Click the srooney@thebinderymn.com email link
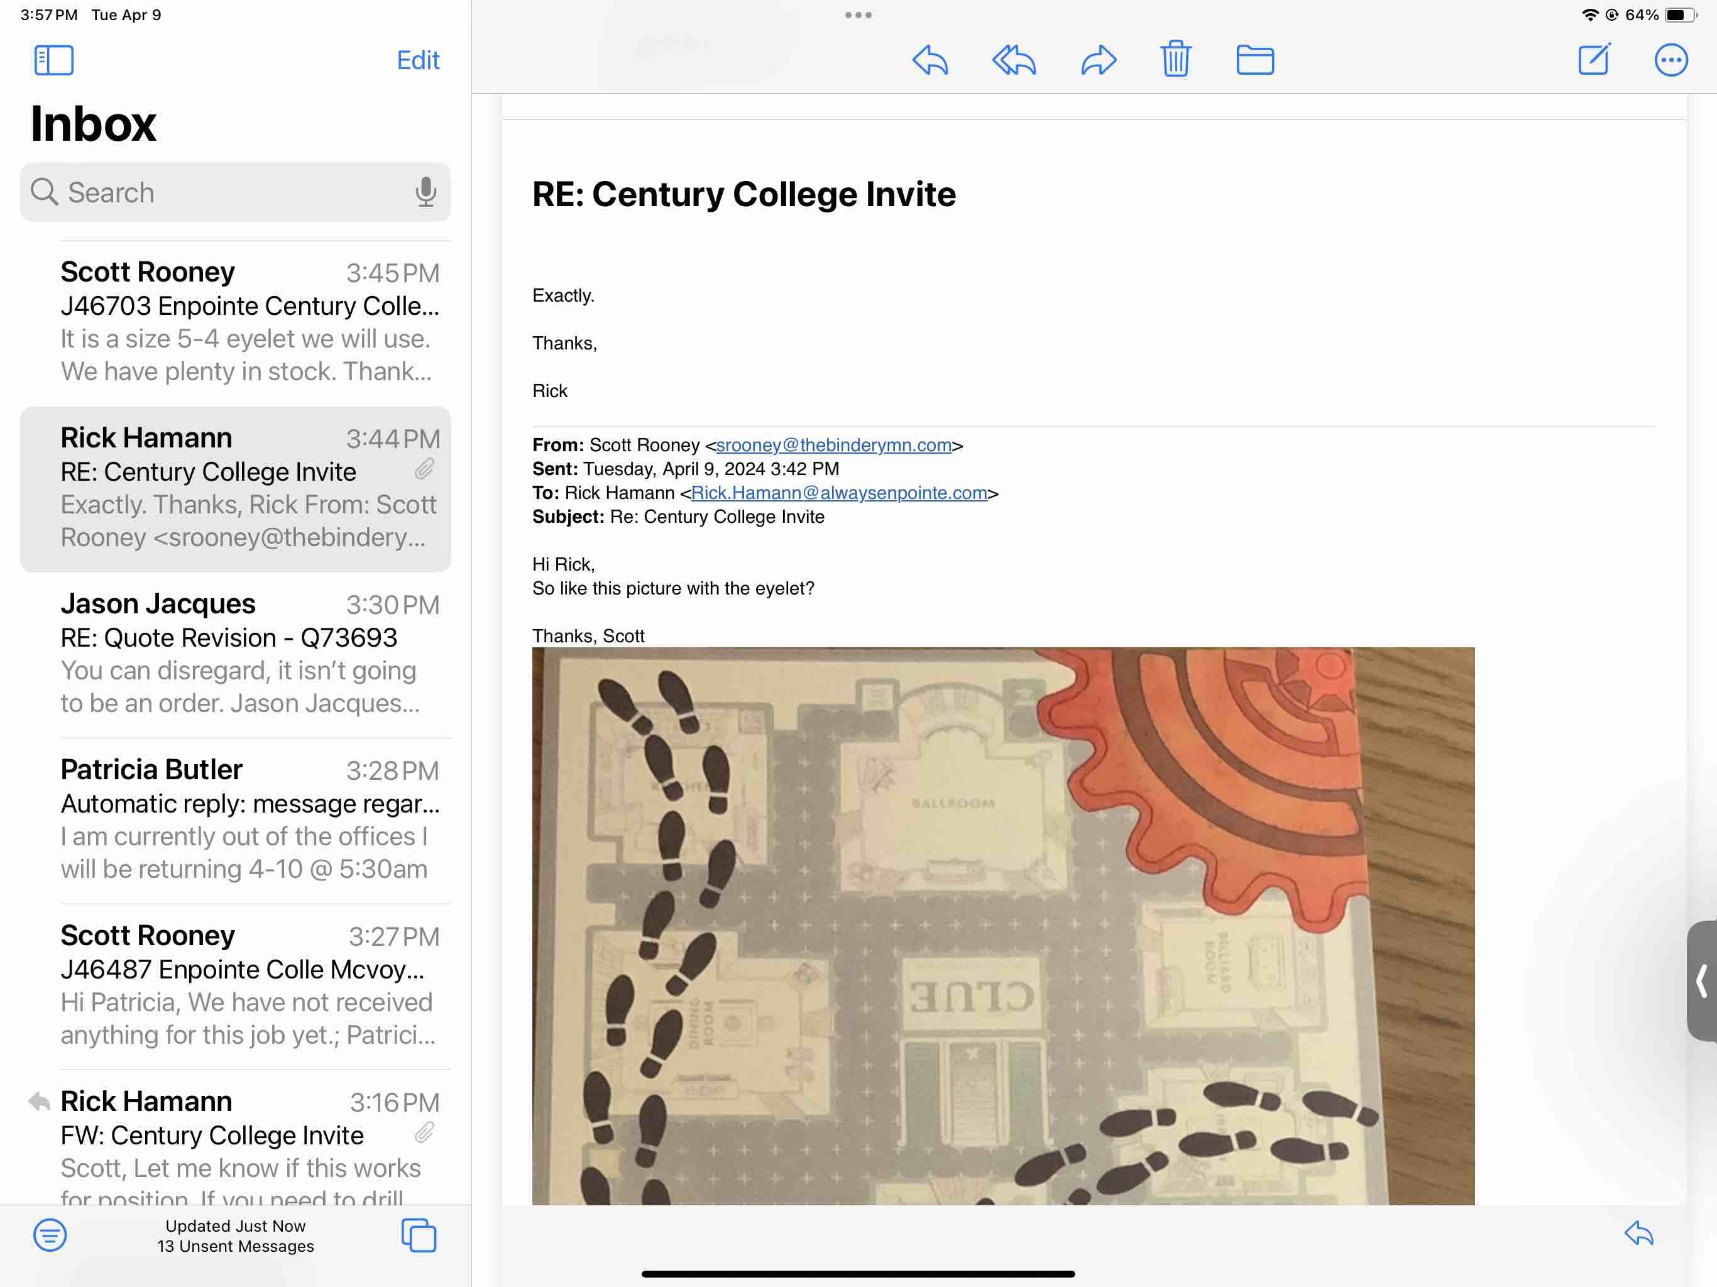1717x1287 pixels. point(833,445)
